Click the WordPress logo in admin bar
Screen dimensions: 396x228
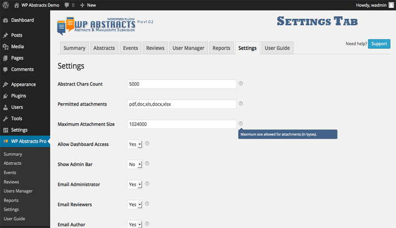point(5,5)
